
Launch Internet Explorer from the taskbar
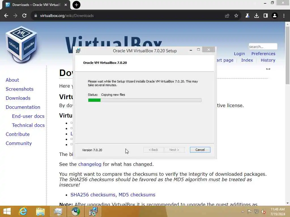pyautogui.click(x=23, y=211)
